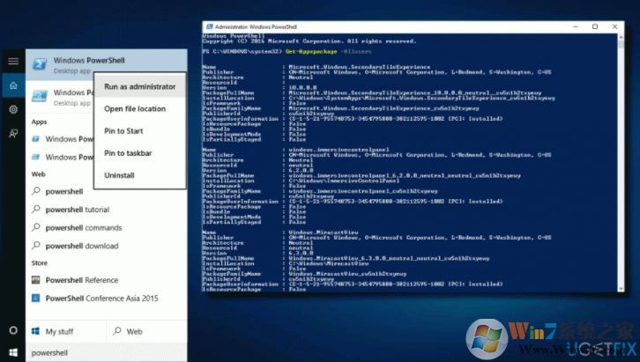Open the Settings gear in Start sidebar
Screen dimensions: 640x362
[x=13, y=109]
